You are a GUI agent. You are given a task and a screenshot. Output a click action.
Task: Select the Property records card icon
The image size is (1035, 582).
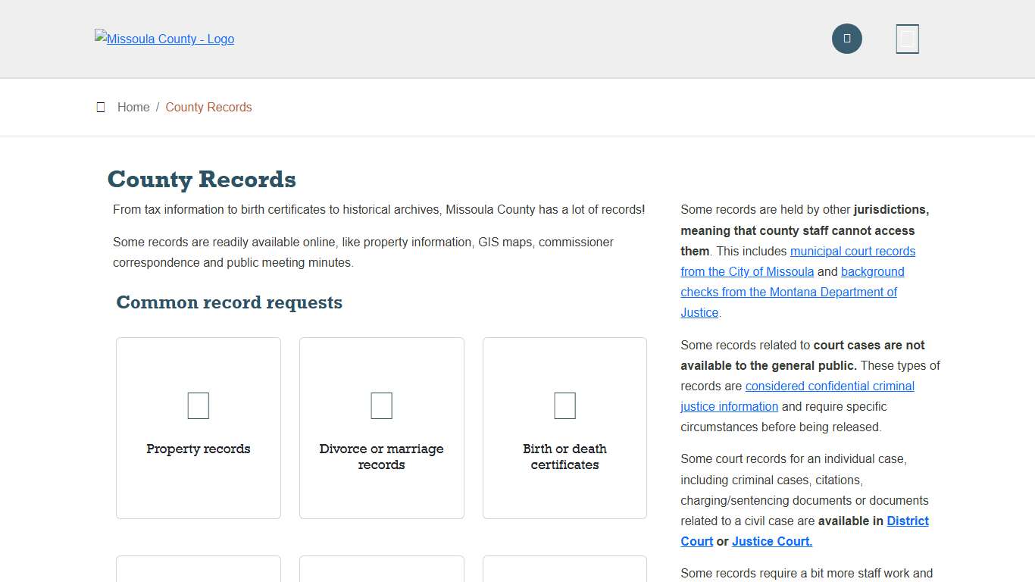coord(198,405)
